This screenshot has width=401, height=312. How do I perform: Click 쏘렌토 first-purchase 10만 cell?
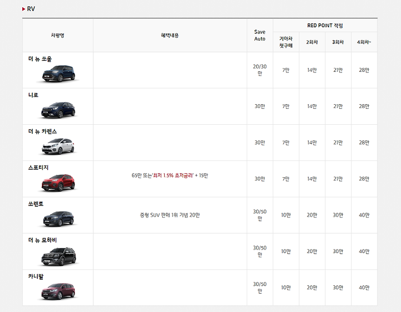286,215
